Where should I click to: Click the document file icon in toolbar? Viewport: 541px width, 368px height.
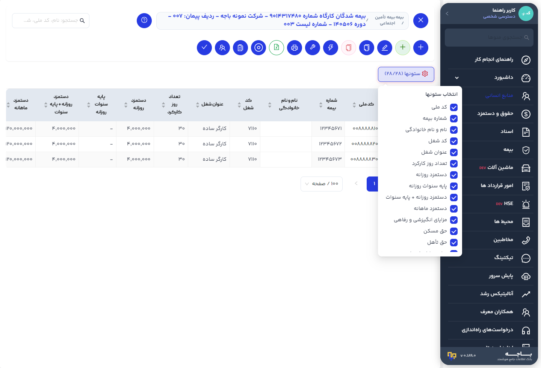click(x=240, y=47)
